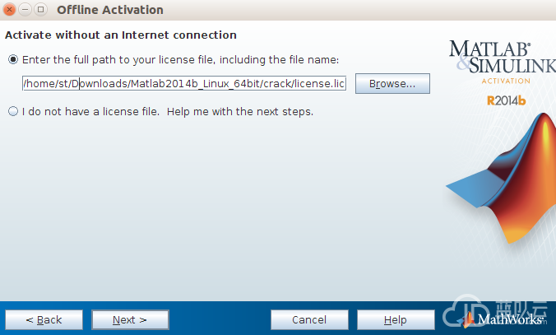This screenshot has width=556, height=335.
Task: Minimize the Offline Activation window
Action: coord(25,10)
